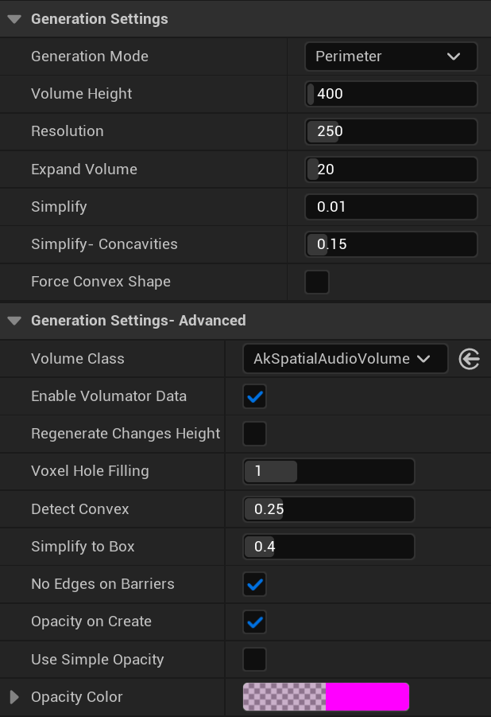Click the Expand Volume field showing 20
This screenshot has width=491, height=717.
[391, 169]
